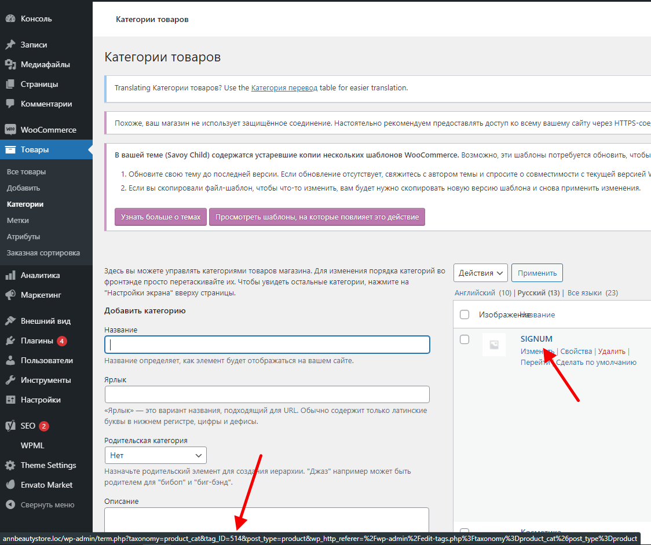Screen dimensions: 651x545
Task: Click the Медиафайлы media icon
Action: point(10,64)
